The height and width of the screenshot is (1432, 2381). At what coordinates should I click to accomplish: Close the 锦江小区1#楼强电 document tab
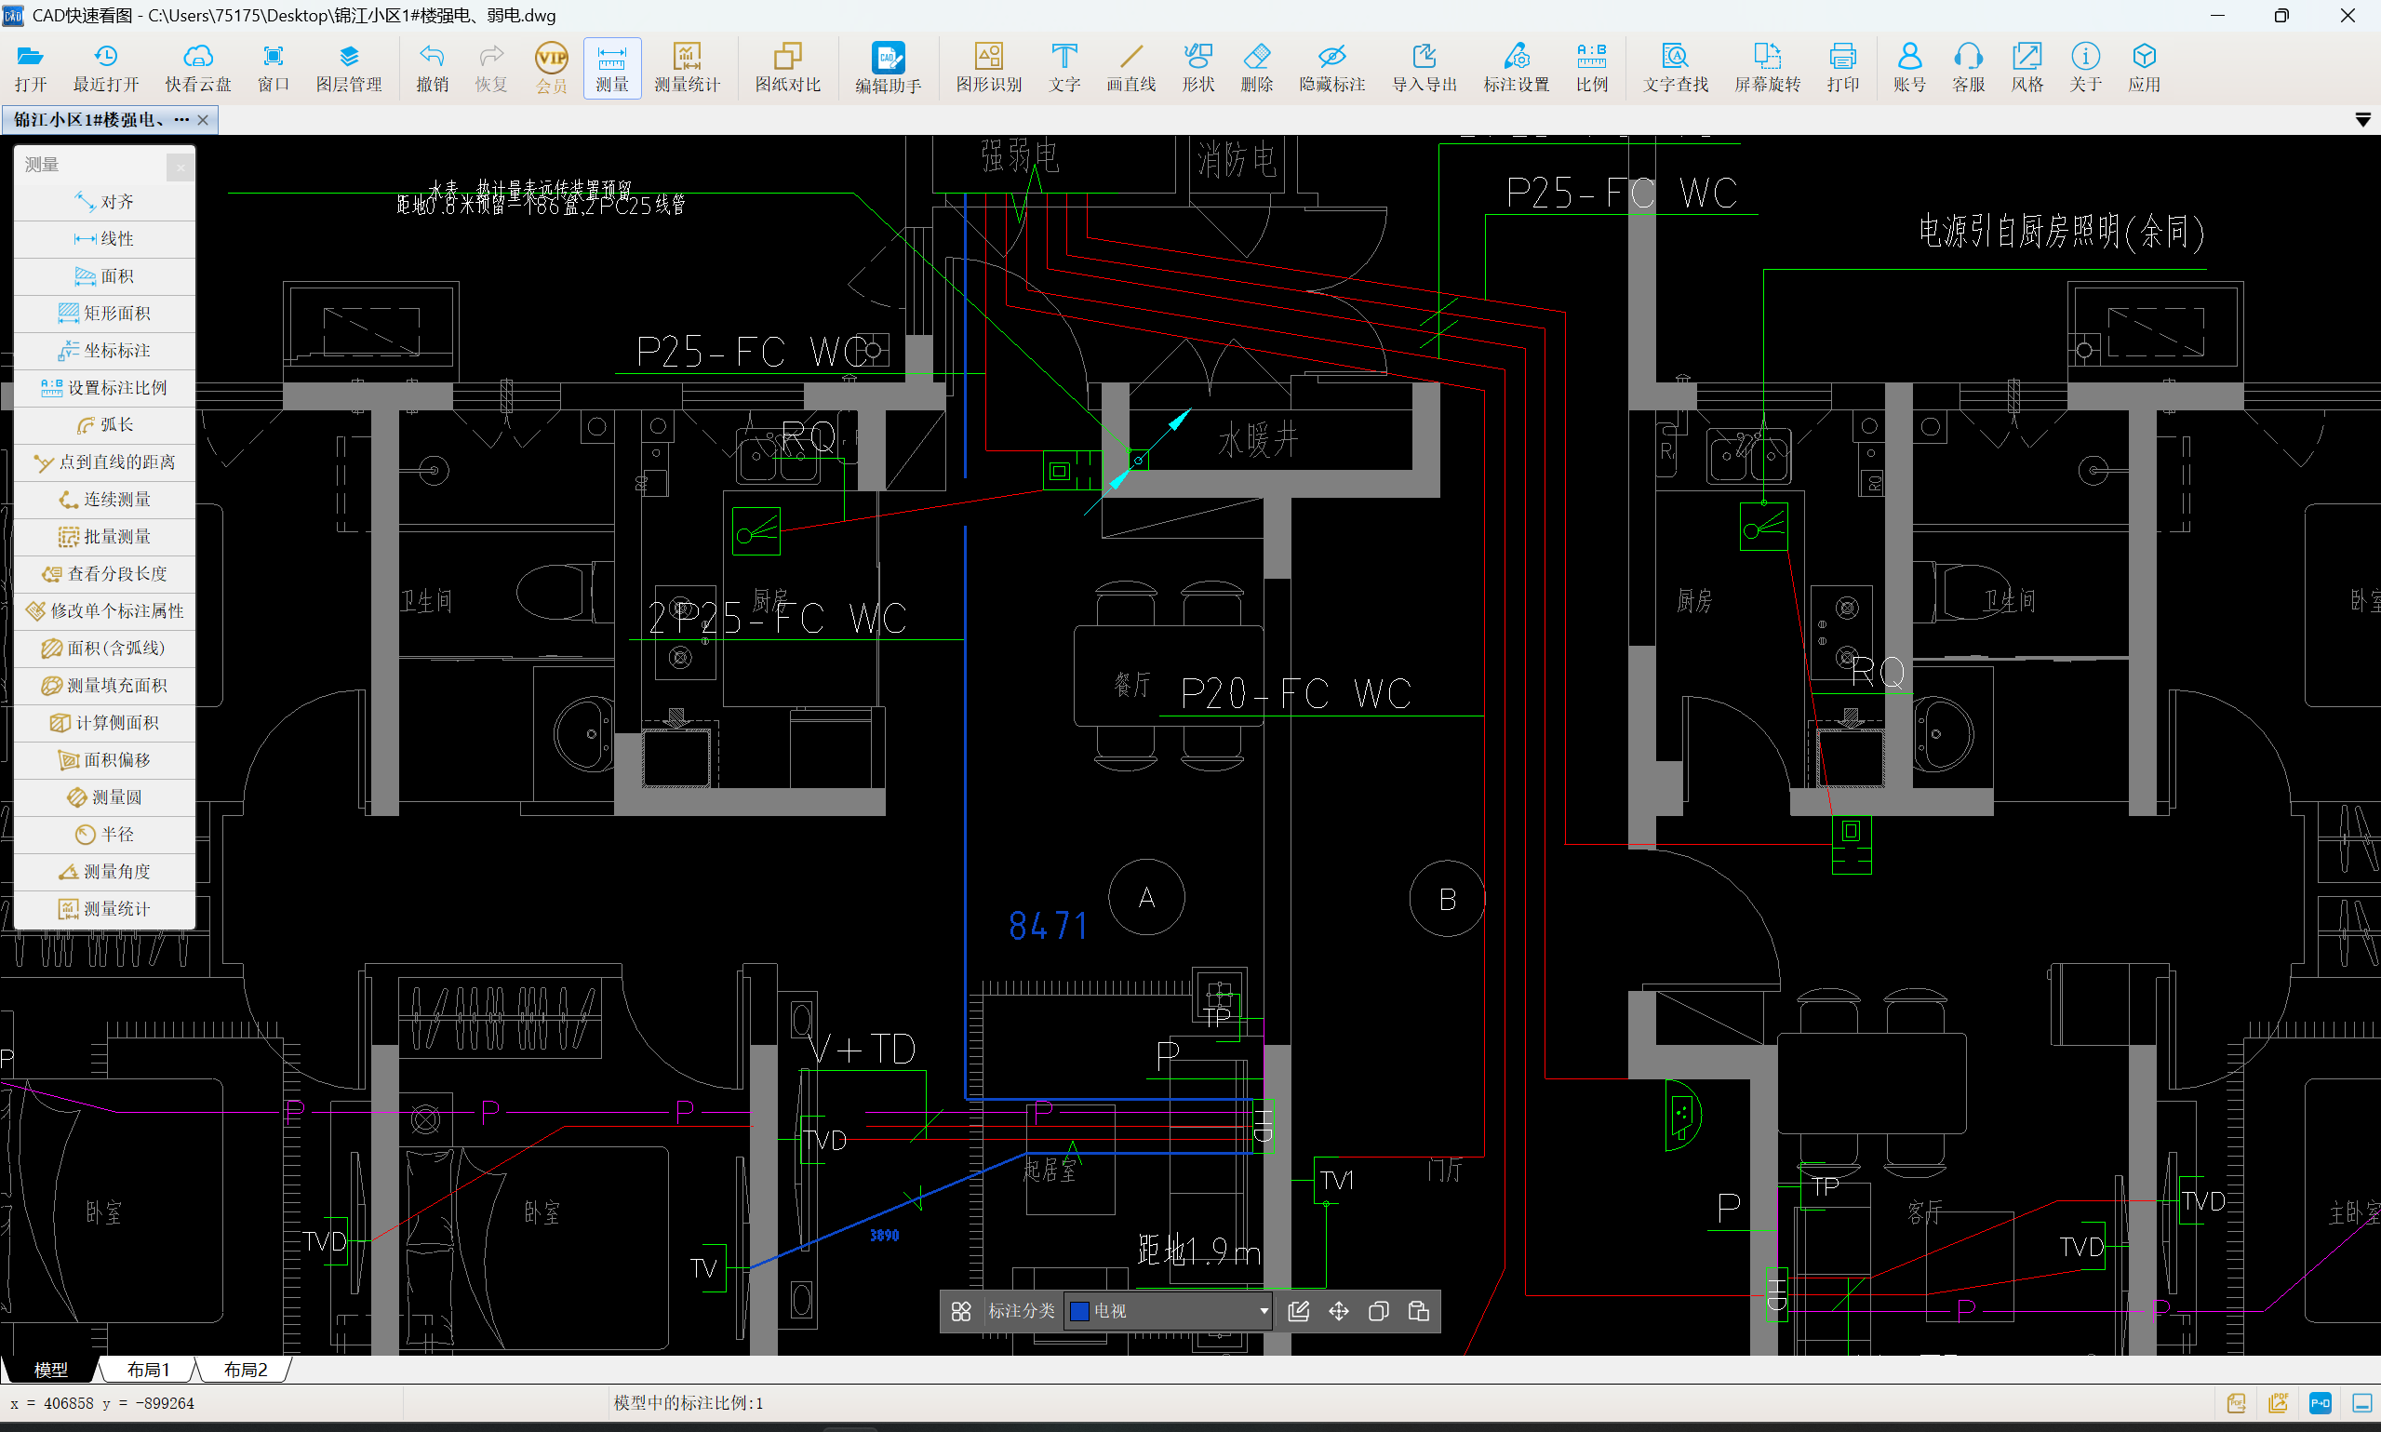[x=203, y=120]
